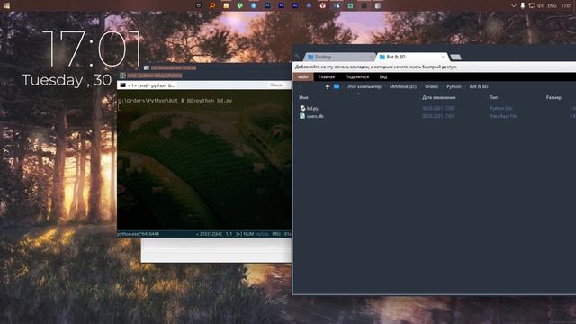This screenshot has width=576, height=324.
Task: Sort files by Размер column header
Action: tap(553, 98)
